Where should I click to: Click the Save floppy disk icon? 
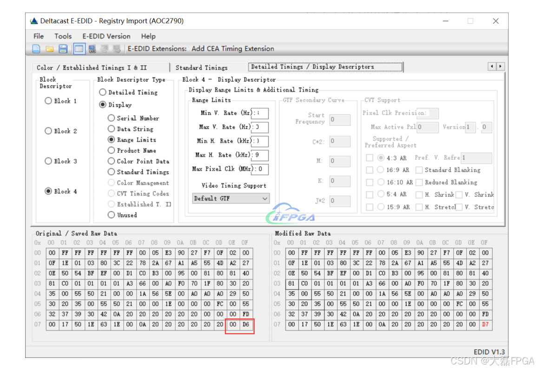pos(63,49)
